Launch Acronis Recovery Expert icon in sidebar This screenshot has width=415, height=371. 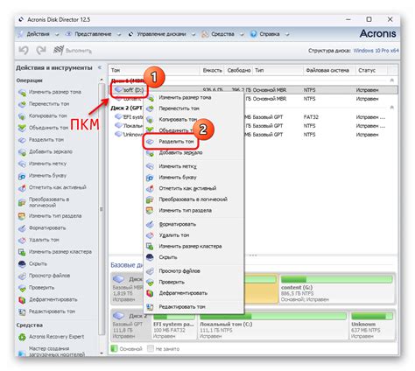22,337
